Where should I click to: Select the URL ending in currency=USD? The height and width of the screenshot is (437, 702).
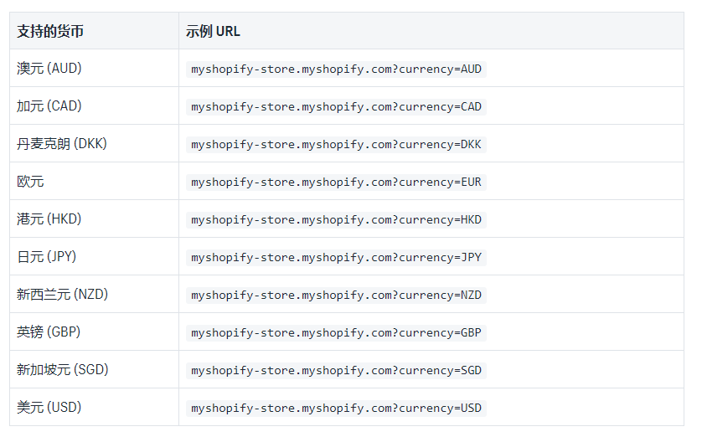point(336,408)
